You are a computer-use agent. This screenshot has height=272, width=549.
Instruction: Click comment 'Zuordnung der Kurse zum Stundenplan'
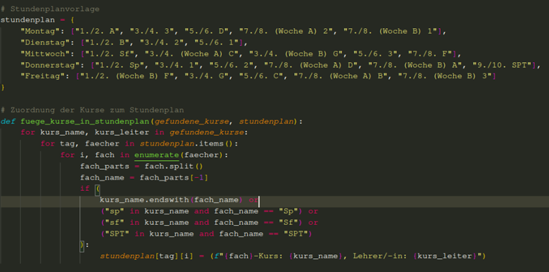[x=97, y=110]
